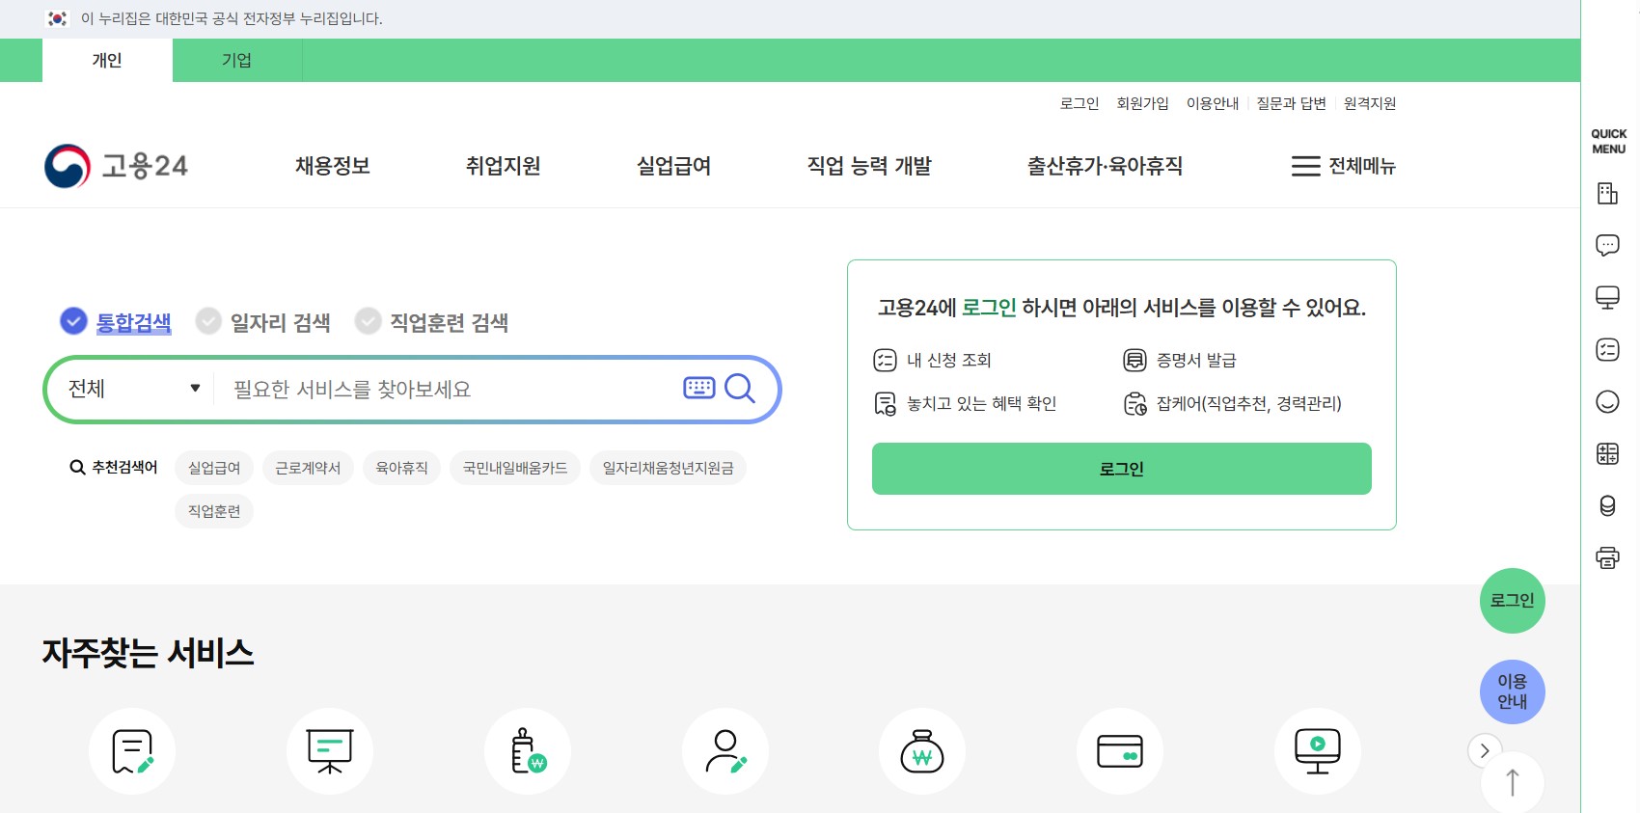Switch to the 개인 tab
The width and height of the screenshot is (1640, 813).
(107, 60)
